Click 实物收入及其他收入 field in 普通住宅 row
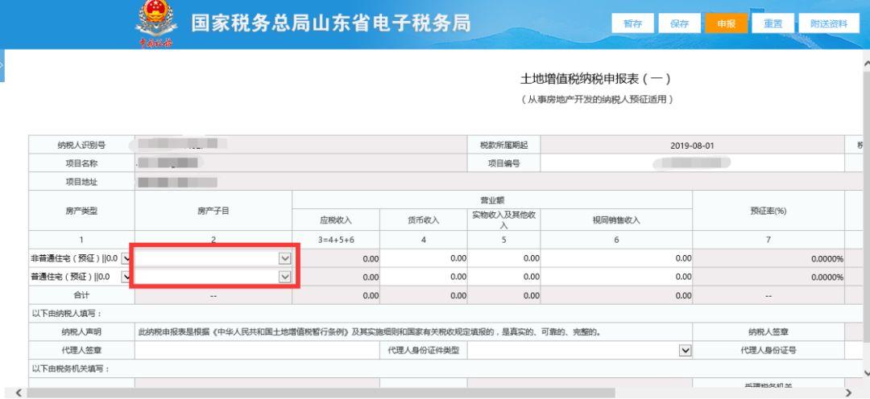This screenshot has height=399, width=870. (x=503, y=277)
